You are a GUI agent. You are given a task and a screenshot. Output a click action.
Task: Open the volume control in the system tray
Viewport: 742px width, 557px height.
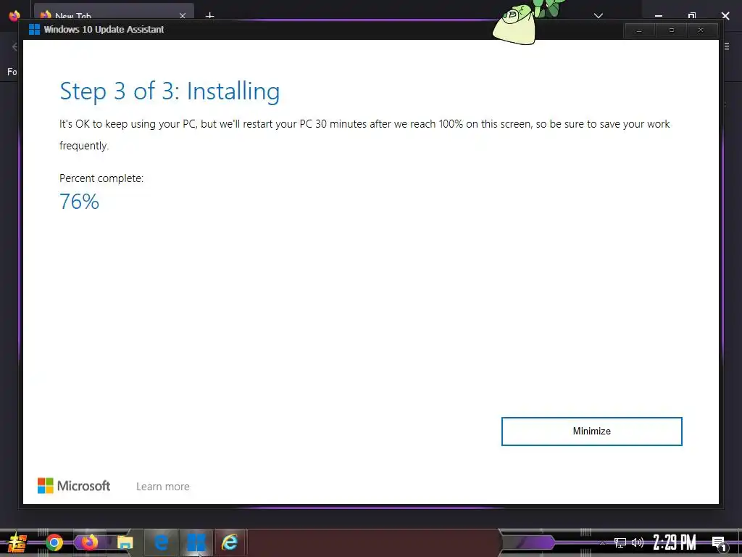click(638, 542)
